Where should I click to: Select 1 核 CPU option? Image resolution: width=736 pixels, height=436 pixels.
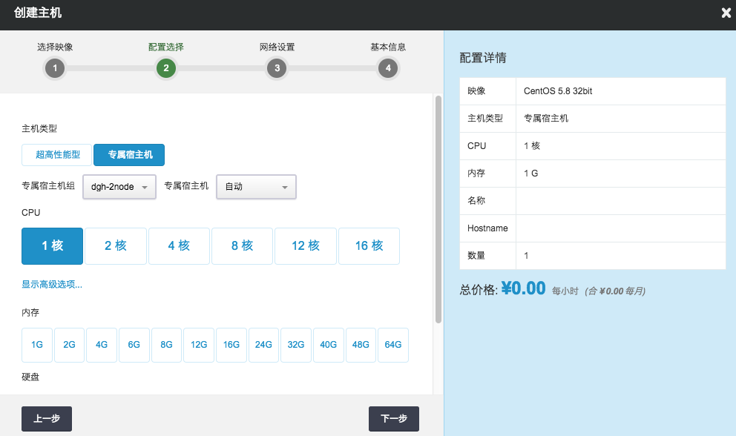point(52,246)
